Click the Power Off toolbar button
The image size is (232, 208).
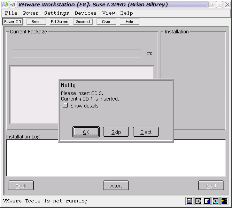[13, 22]
